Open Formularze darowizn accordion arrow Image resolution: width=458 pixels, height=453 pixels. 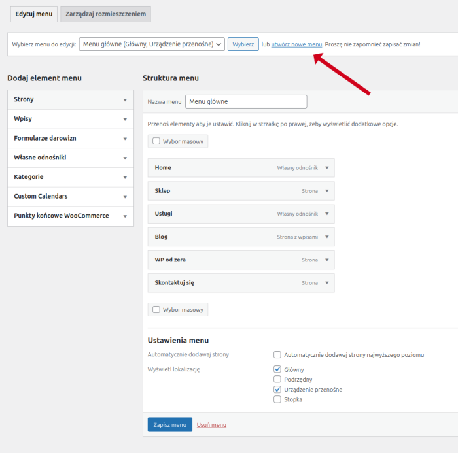[124, 139]
